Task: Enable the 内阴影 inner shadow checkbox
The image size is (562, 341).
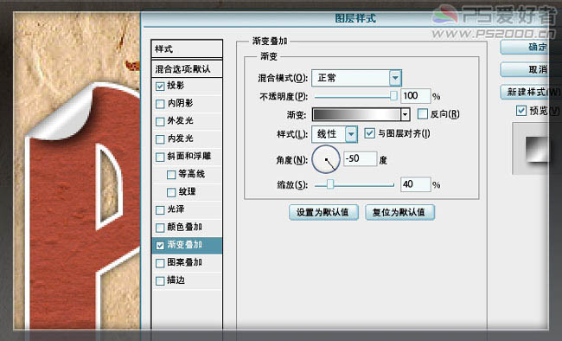Action: [160, 104]
